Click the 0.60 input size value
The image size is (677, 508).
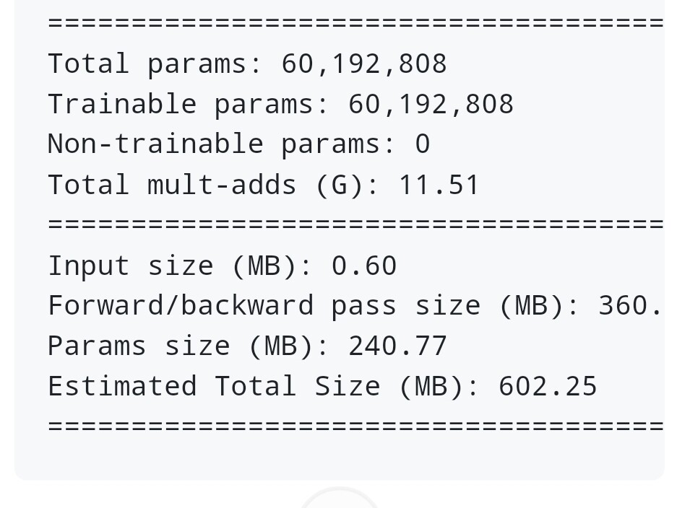[364, 266]
